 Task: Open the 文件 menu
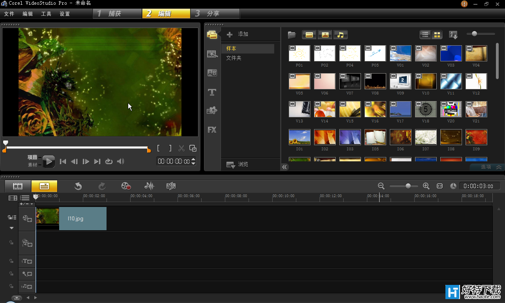pyautogui.click(x=9, y=14)
